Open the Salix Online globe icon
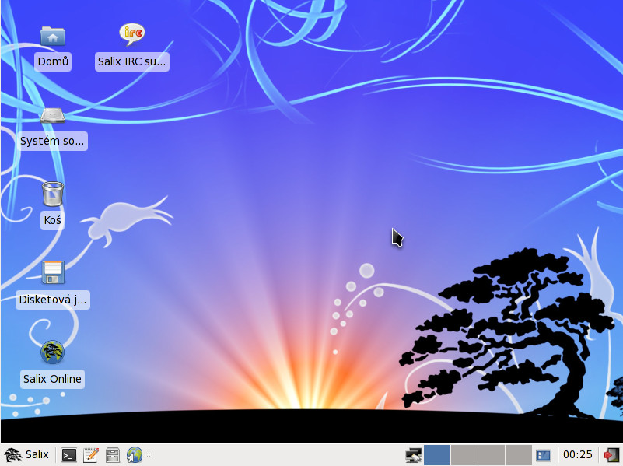The width and height of the screenshot is (623, 466). click(52, 352)
